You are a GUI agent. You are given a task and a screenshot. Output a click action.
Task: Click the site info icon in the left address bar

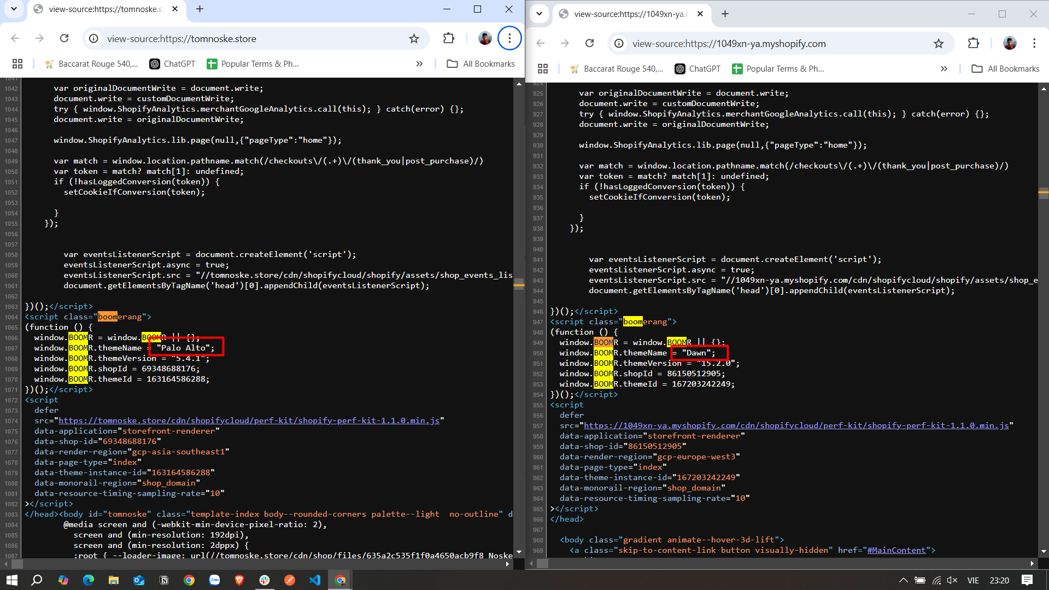point(94,38)
